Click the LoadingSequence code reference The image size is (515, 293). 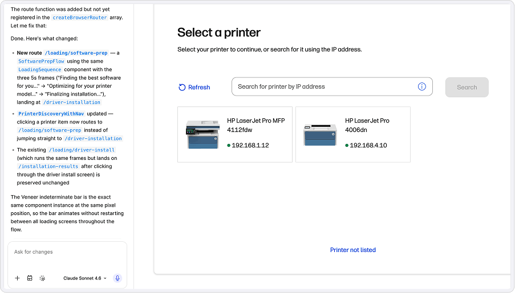click(x=40, y=69)
